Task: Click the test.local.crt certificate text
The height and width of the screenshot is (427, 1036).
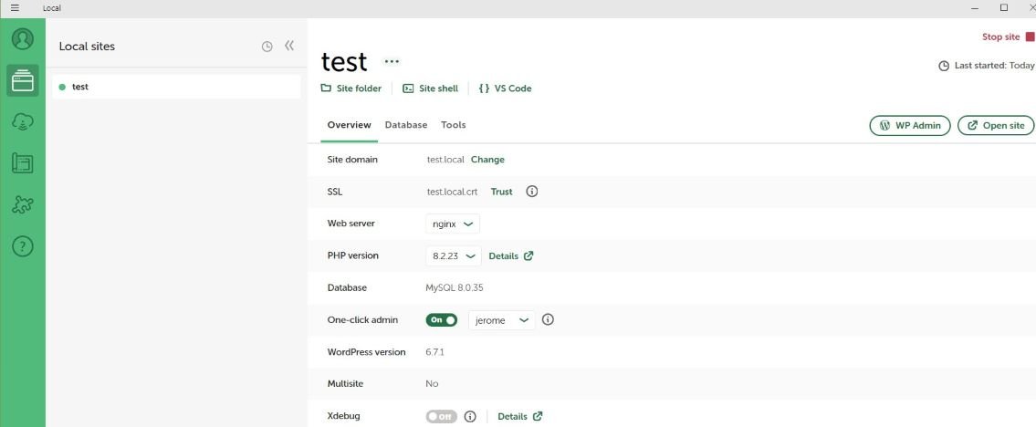Action: coord(452,192)
